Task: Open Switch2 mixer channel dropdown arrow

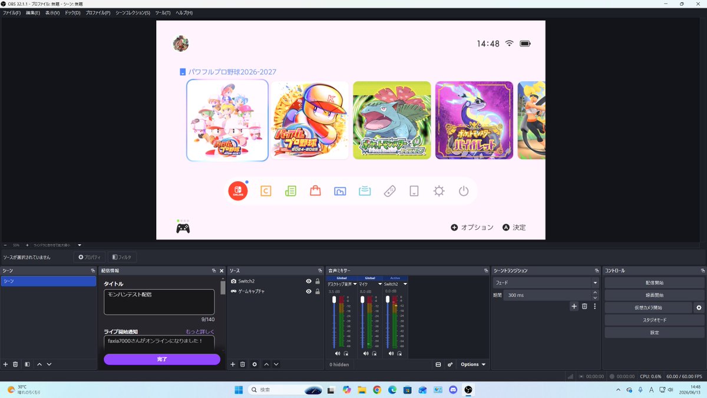Action: tap(405, 284)
